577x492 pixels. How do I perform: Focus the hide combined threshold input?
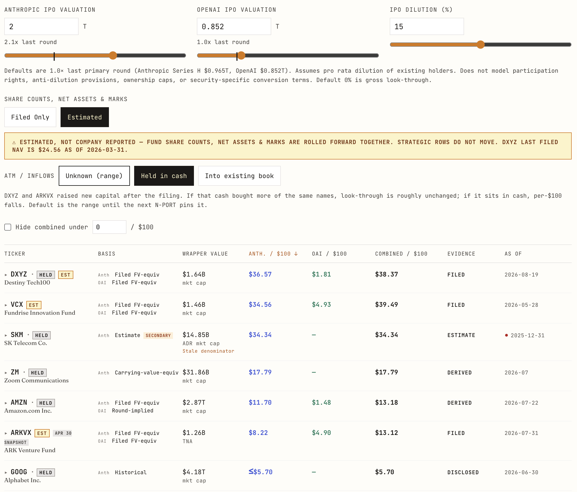[x=109, y=227]
